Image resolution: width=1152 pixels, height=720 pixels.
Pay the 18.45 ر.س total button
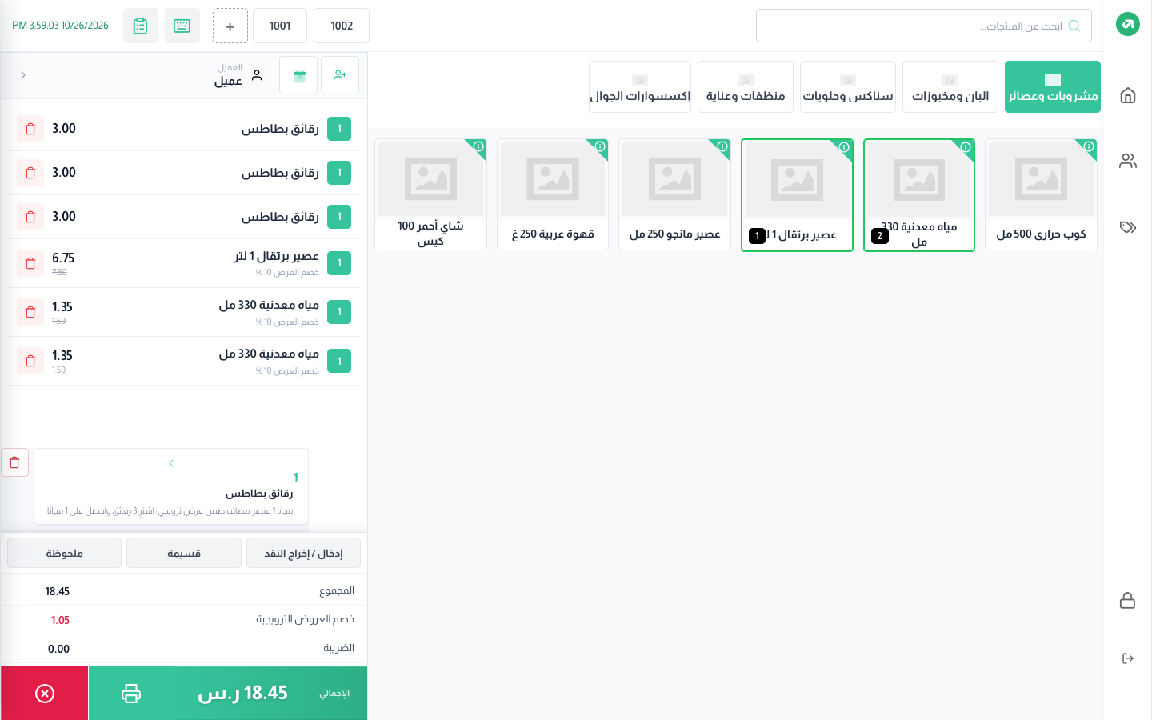click(228, 694)
